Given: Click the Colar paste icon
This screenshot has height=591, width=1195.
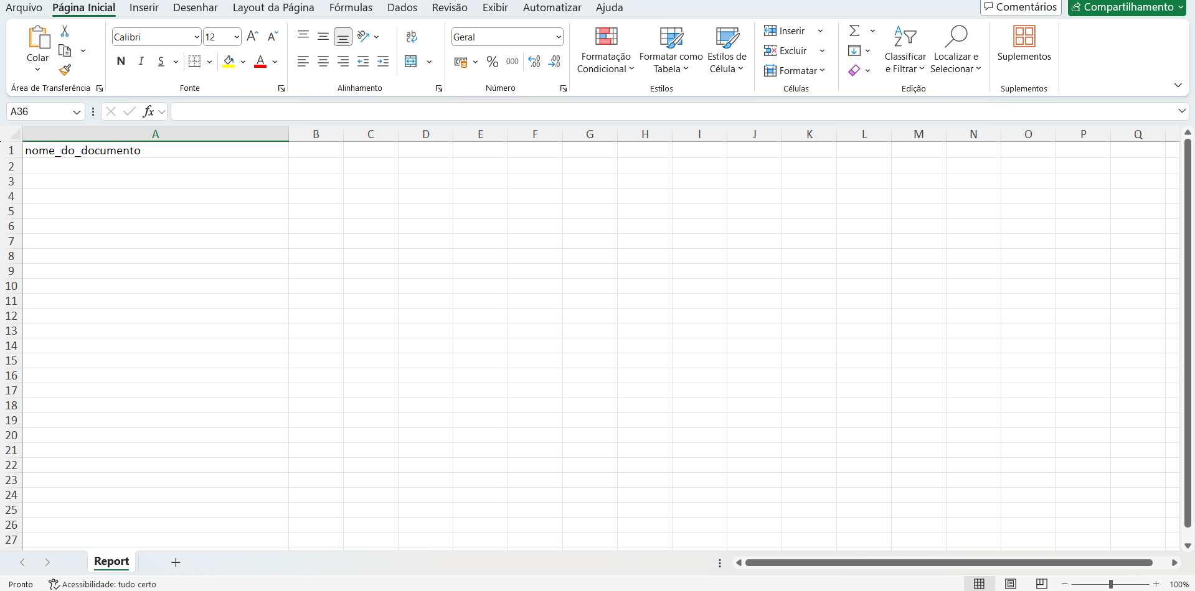Looking at the screenshot, I should pos(39,37).
